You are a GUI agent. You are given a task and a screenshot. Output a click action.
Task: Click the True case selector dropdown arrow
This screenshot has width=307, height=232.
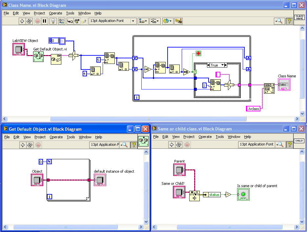click(x=222, y=65)
